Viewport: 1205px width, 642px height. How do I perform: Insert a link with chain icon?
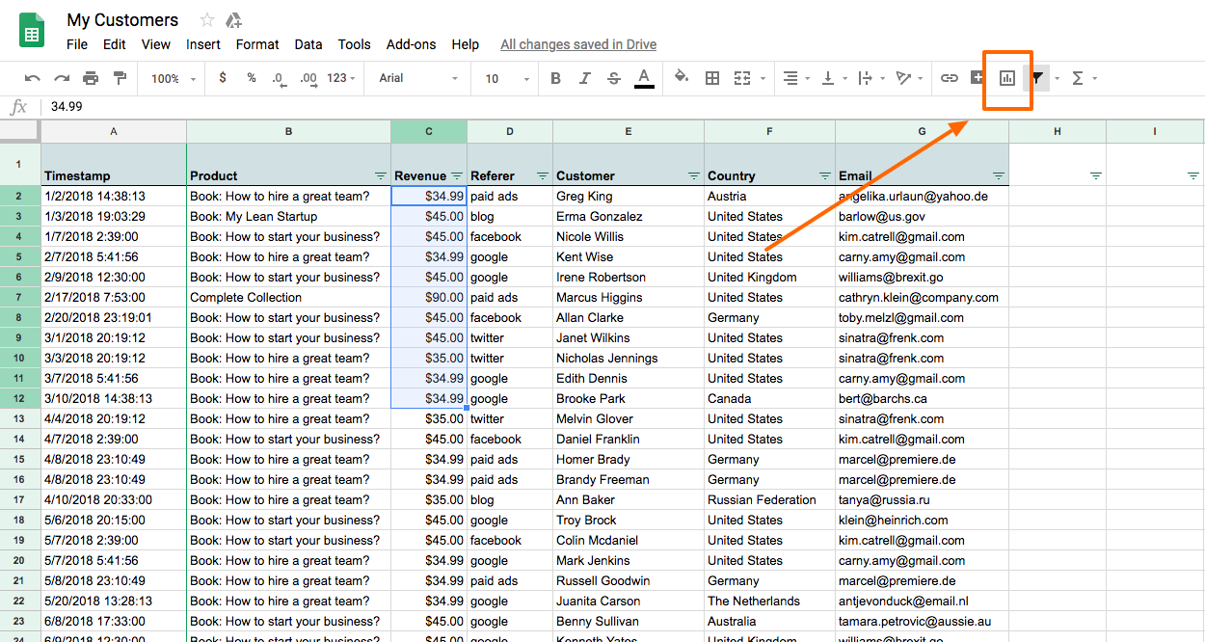pyautogui.click(x=950, y=78)
